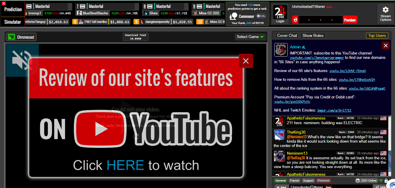Screen dimensions: 395x188
Task: Click the padlock icon in chat bar
Action: [386, 181]
